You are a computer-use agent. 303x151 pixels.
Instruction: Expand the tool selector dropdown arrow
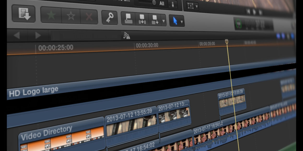point(182,22)
